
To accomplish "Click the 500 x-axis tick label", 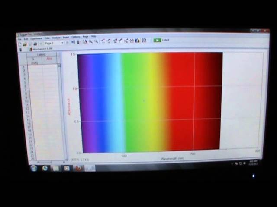I will [x=124, y=156].
